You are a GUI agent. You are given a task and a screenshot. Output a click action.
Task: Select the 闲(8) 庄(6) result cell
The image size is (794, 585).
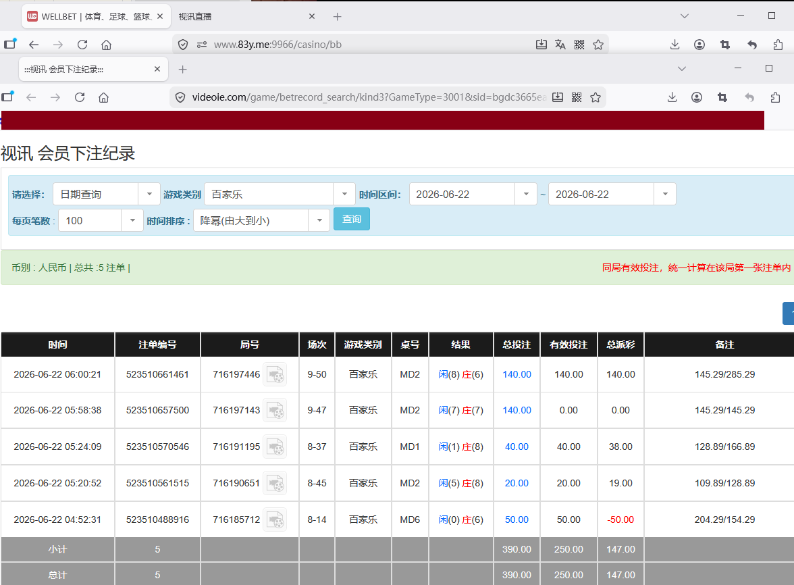(x=460, y=374)
